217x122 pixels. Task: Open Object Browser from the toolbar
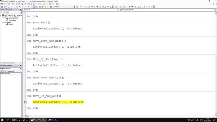coord(45,7)
